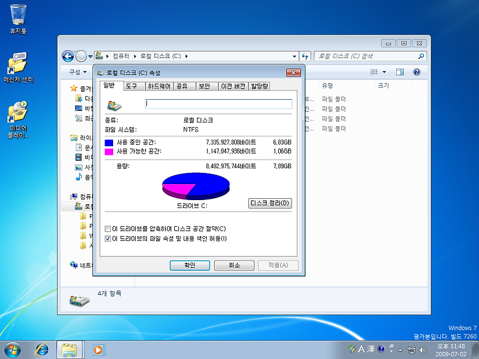Click the 디스크 정리(D) button
This screenshot has height=359, width=479.
[x=270, y=203]
